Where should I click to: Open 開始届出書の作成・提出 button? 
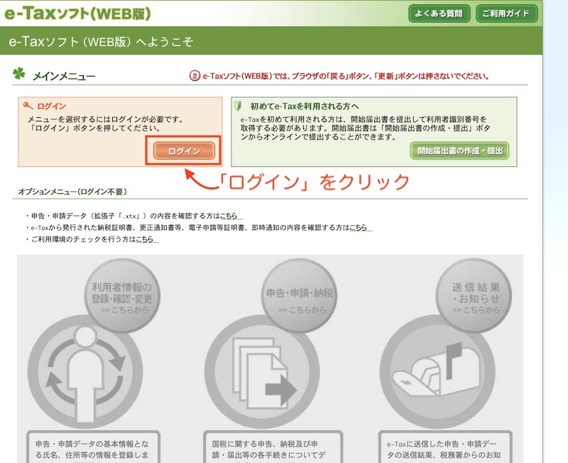459,151
